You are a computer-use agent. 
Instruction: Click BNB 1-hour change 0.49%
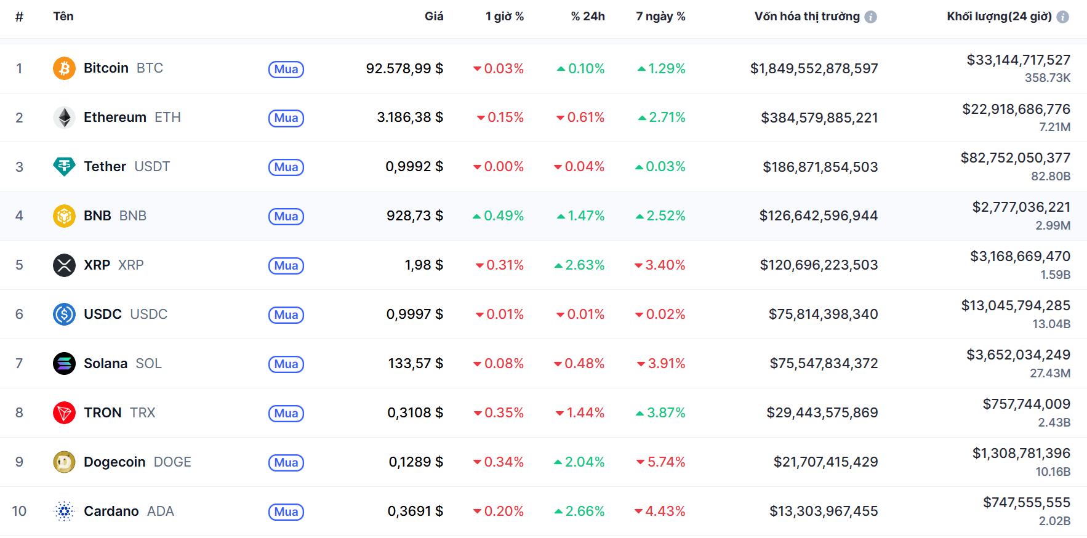click(498, 216)
